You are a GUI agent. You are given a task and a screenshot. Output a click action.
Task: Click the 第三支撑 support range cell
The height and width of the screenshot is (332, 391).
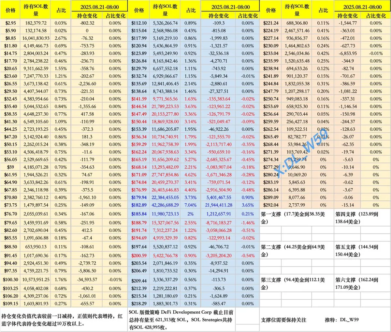pos(297,283)
